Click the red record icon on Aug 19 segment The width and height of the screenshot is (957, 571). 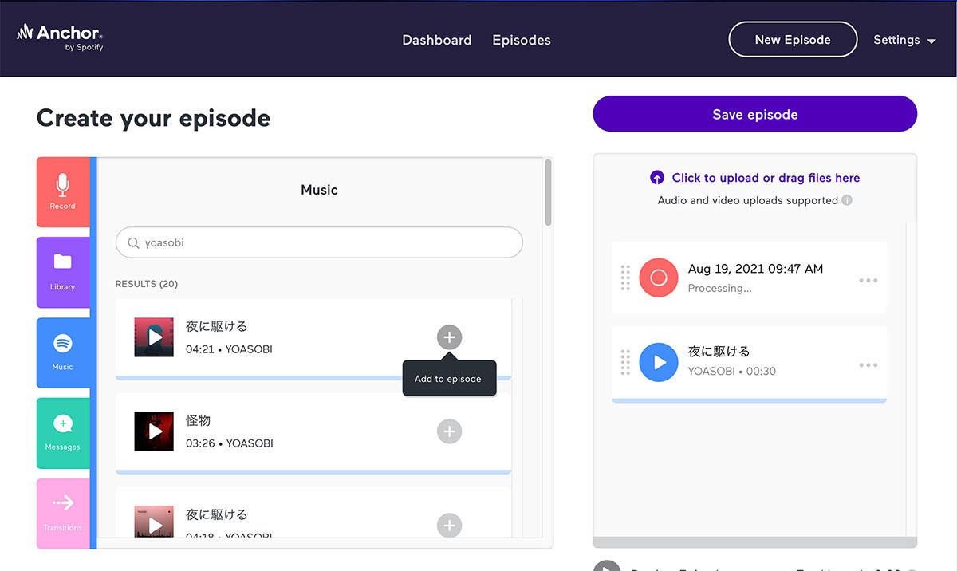coord(659,278)
